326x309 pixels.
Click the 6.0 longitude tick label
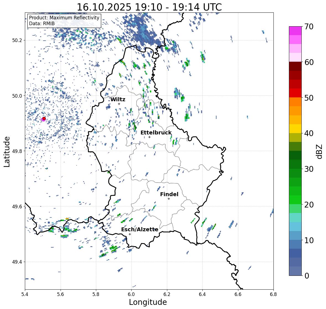coord(131,294)
